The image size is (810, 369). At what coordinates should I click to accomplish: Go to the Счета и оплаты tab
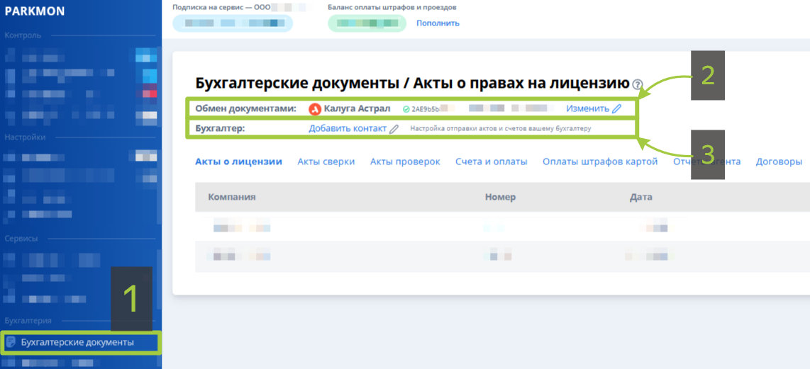tap(492, 161)
